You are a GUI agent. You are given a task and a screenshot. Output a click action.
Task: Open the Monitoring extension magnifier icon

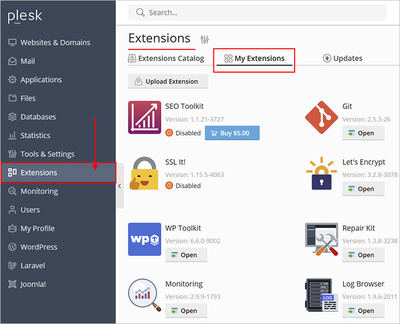point(145,294)
